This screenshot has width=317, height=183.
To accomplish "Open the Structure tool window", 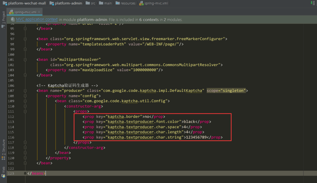I will point(3,150).
